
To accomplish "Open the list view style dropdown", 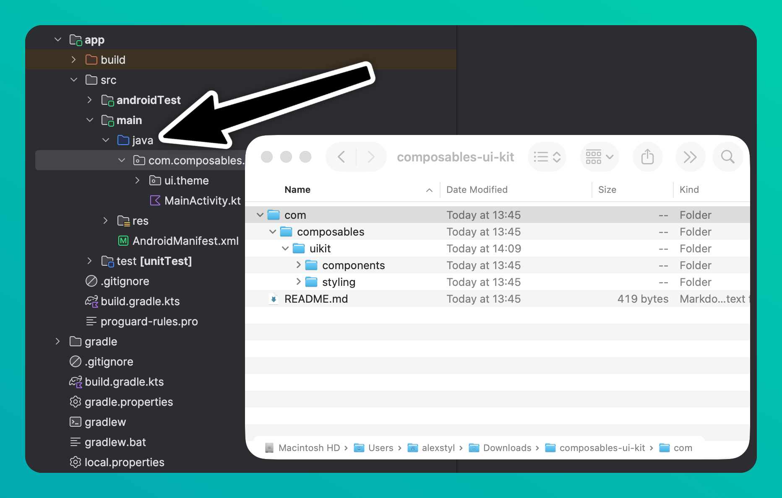I will tap(547, 157).
